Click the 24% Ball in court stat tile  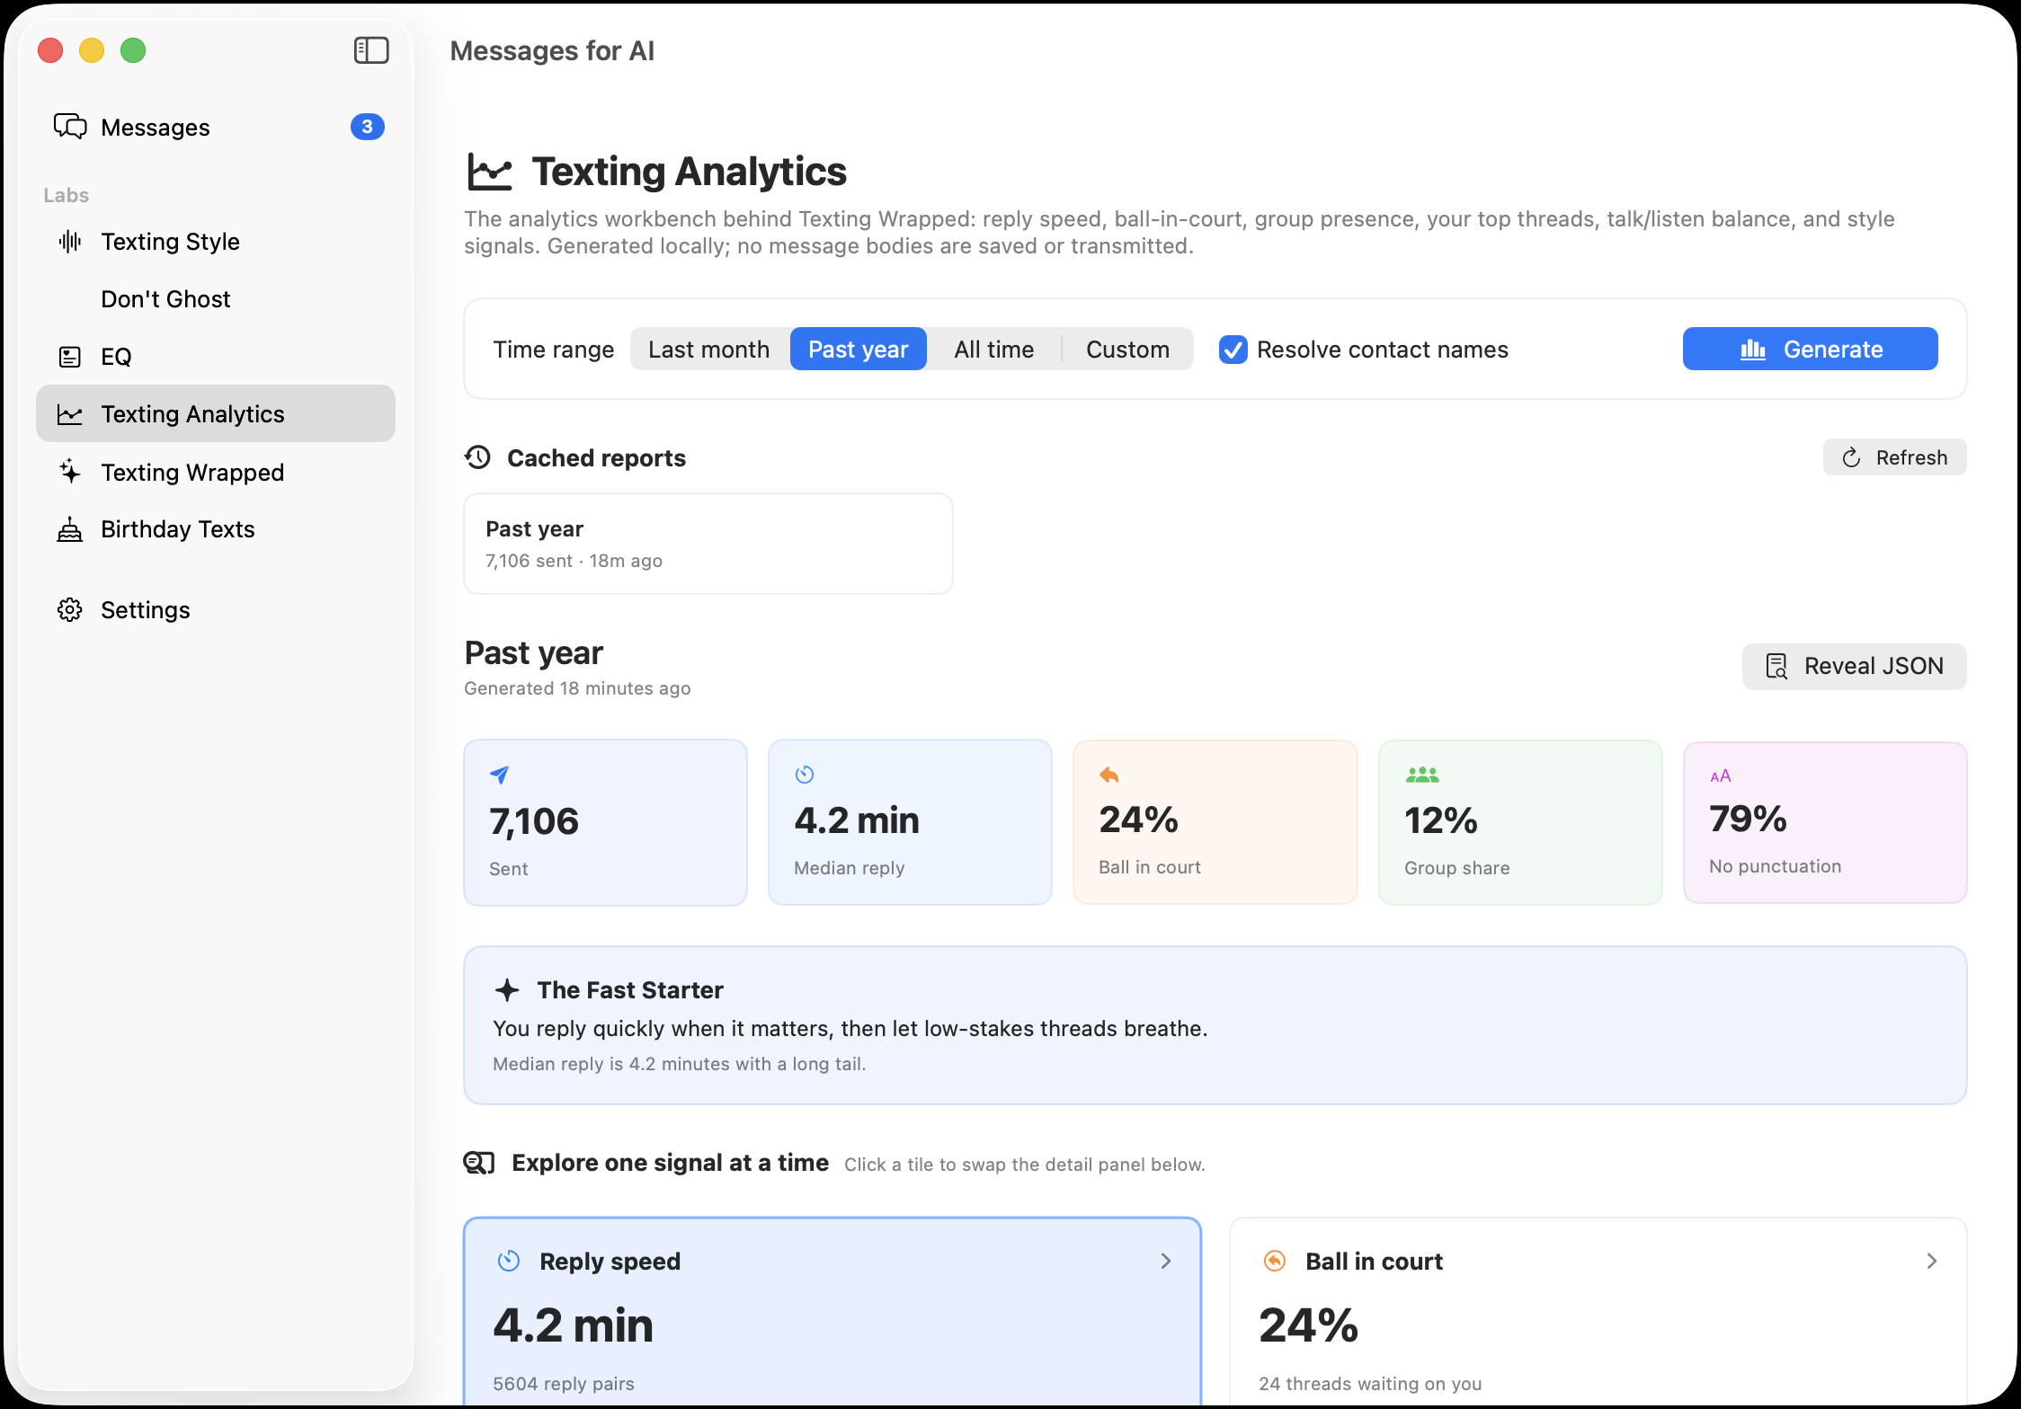tap(1215, 822)
